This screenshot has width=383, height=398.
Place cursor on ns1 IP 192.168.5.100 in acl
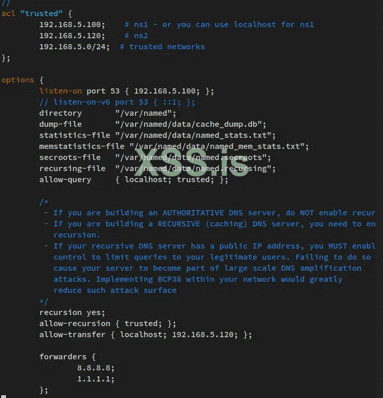pyautogui.click(x=72, y=24)
